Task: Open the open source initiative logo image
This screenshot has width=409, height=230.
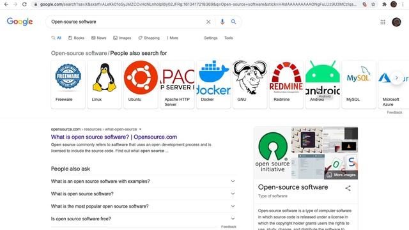Action: coord(273,153)
